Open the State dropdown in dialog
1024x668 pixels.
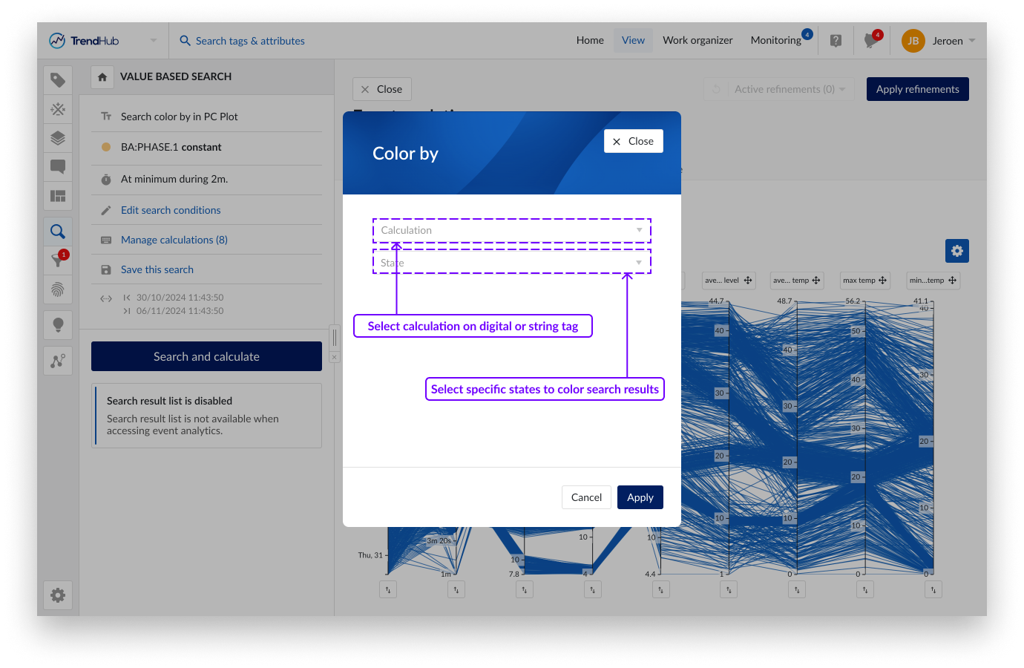click(511, 263)
